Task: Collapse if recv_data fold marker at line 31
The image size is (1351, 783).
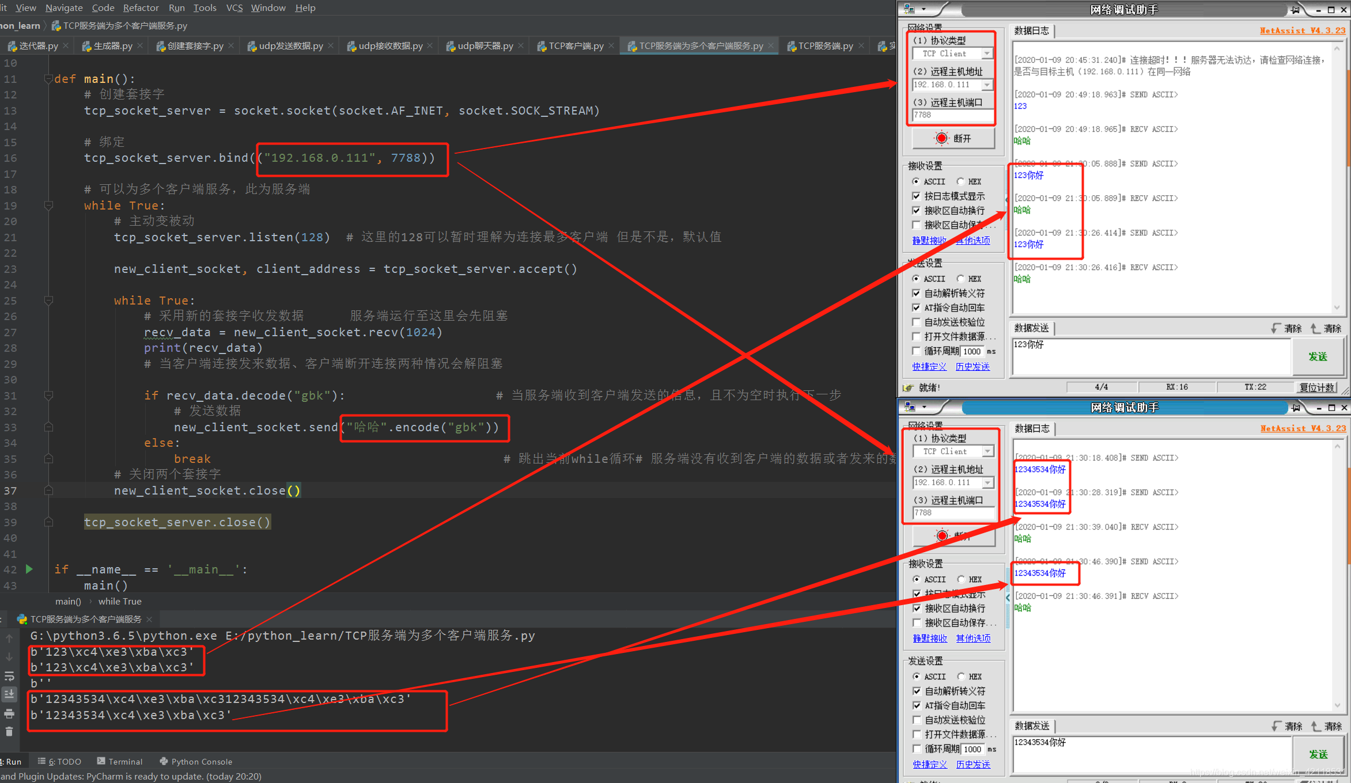Action: (48, 396)
